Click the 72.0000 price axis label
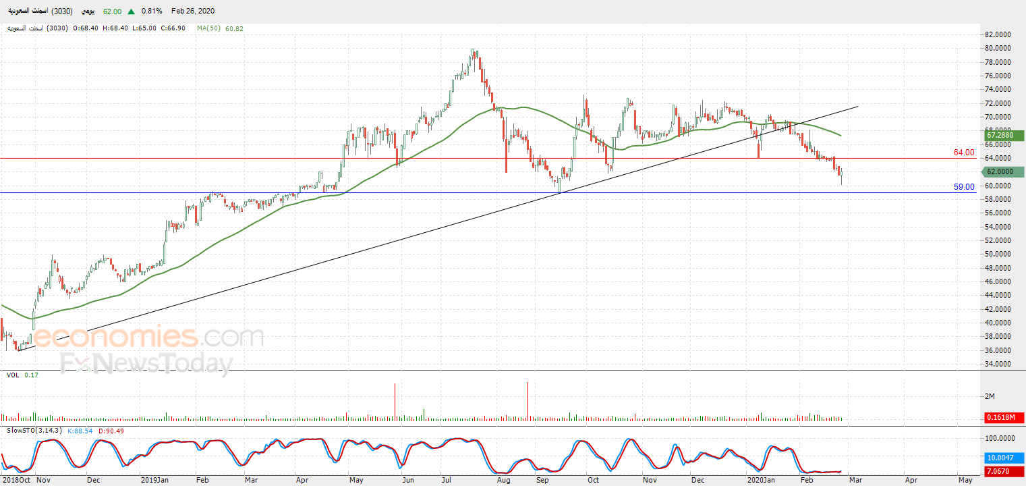The width and height of the screenshot is (1026, 486). coord(999,103)
